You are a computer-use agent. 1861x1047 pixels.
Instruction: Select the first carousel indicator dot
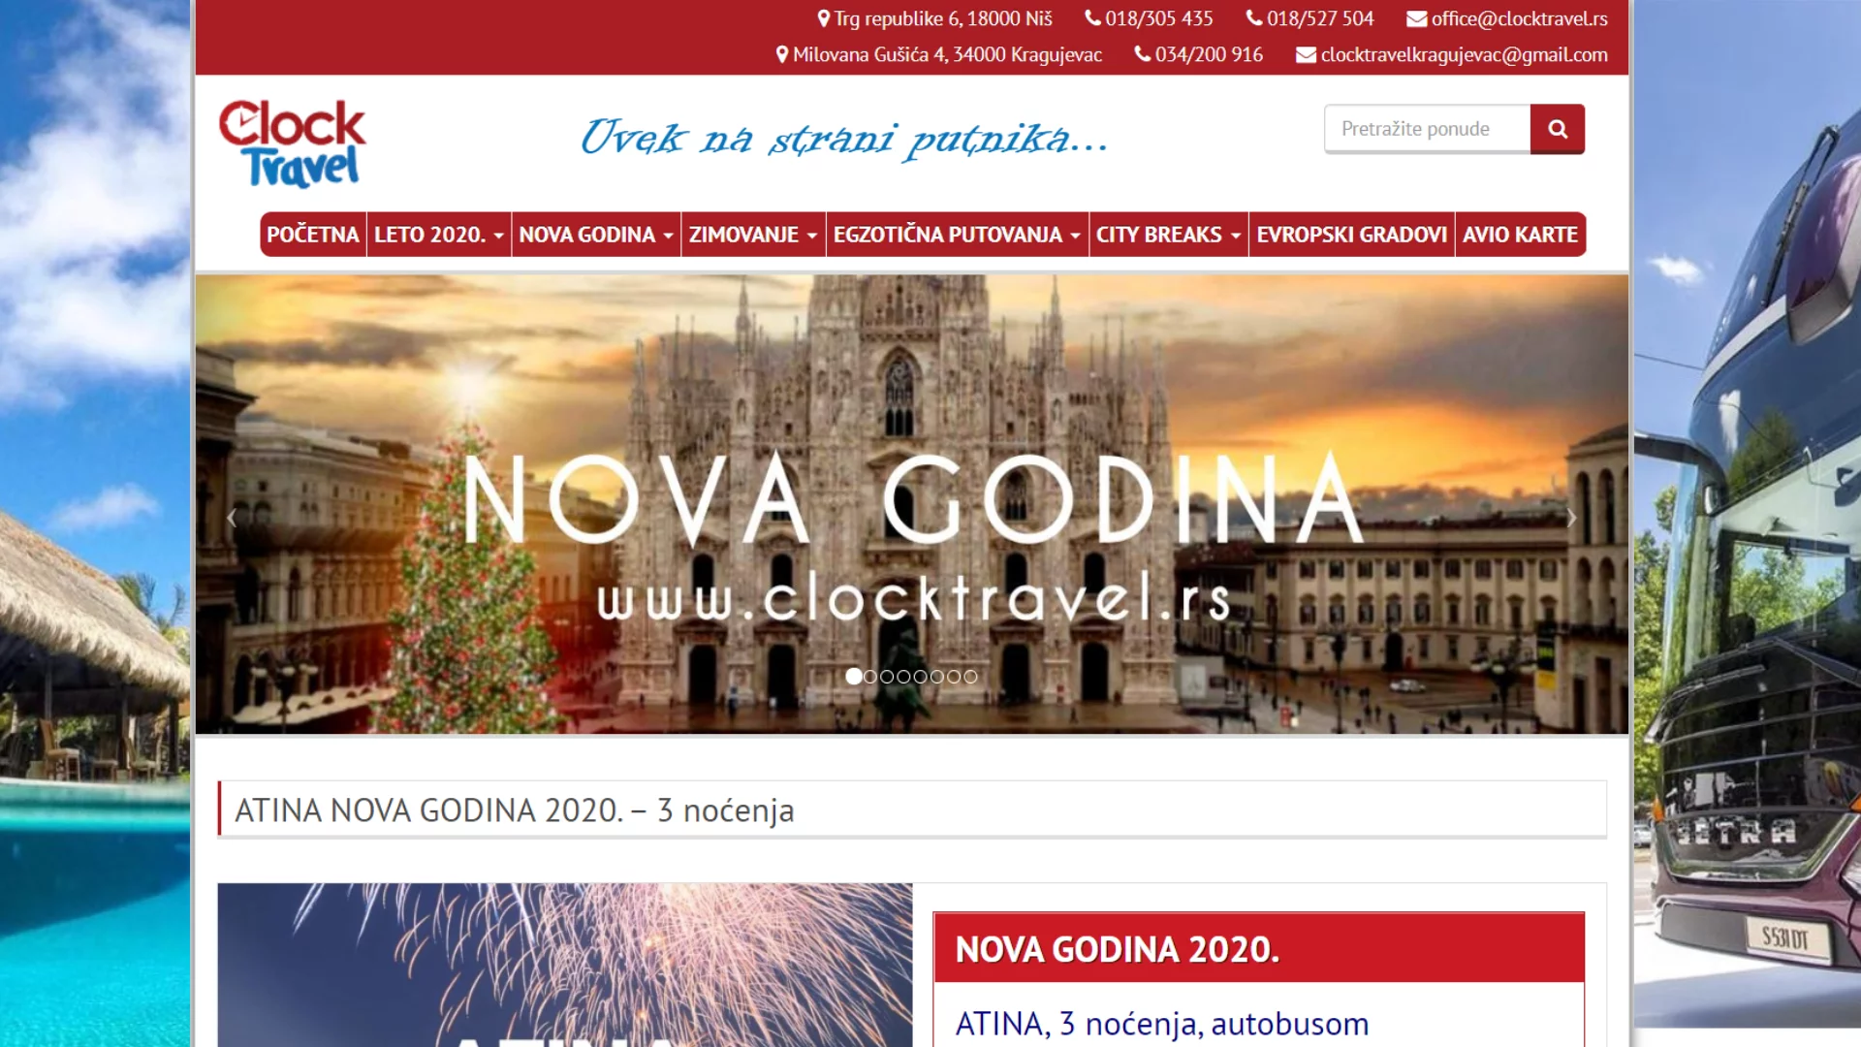[x=853, y=677]
